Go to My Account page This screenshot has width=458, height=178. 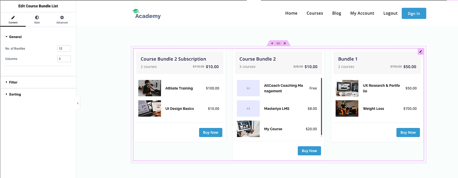tap(362, 13)
